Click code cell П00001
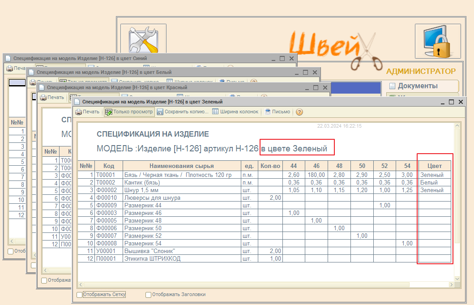The width and height of the screenshot is (474, 305). (x=109, y=259)
